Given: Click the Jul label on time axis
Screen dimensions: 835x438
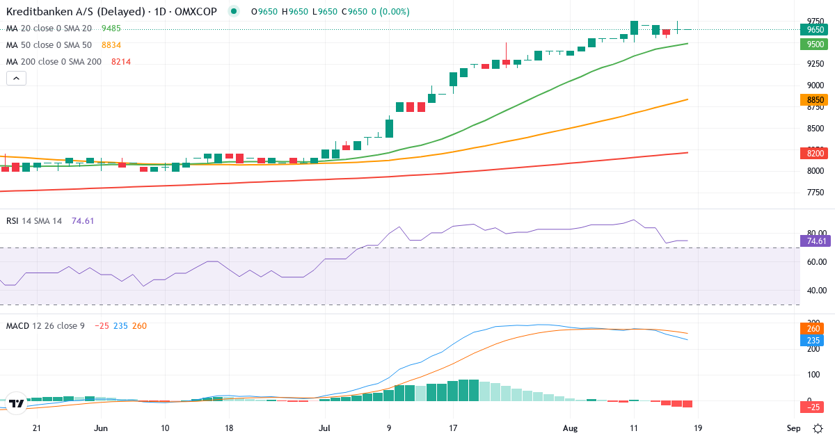Looking at the screenshot, I should [x=324, y=428].
